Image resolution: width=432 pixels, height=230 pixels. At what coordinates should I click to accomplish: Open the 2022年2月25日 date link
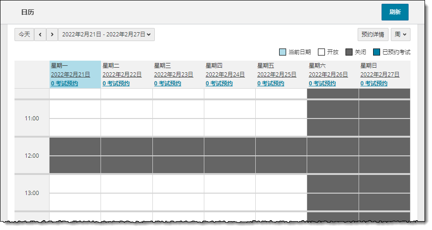pos(277,75)
